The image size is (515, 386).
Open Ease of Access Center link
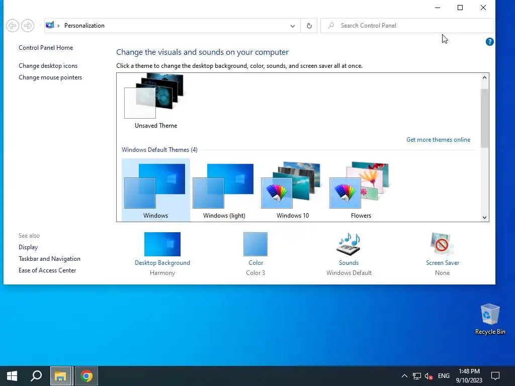(47, 270)
